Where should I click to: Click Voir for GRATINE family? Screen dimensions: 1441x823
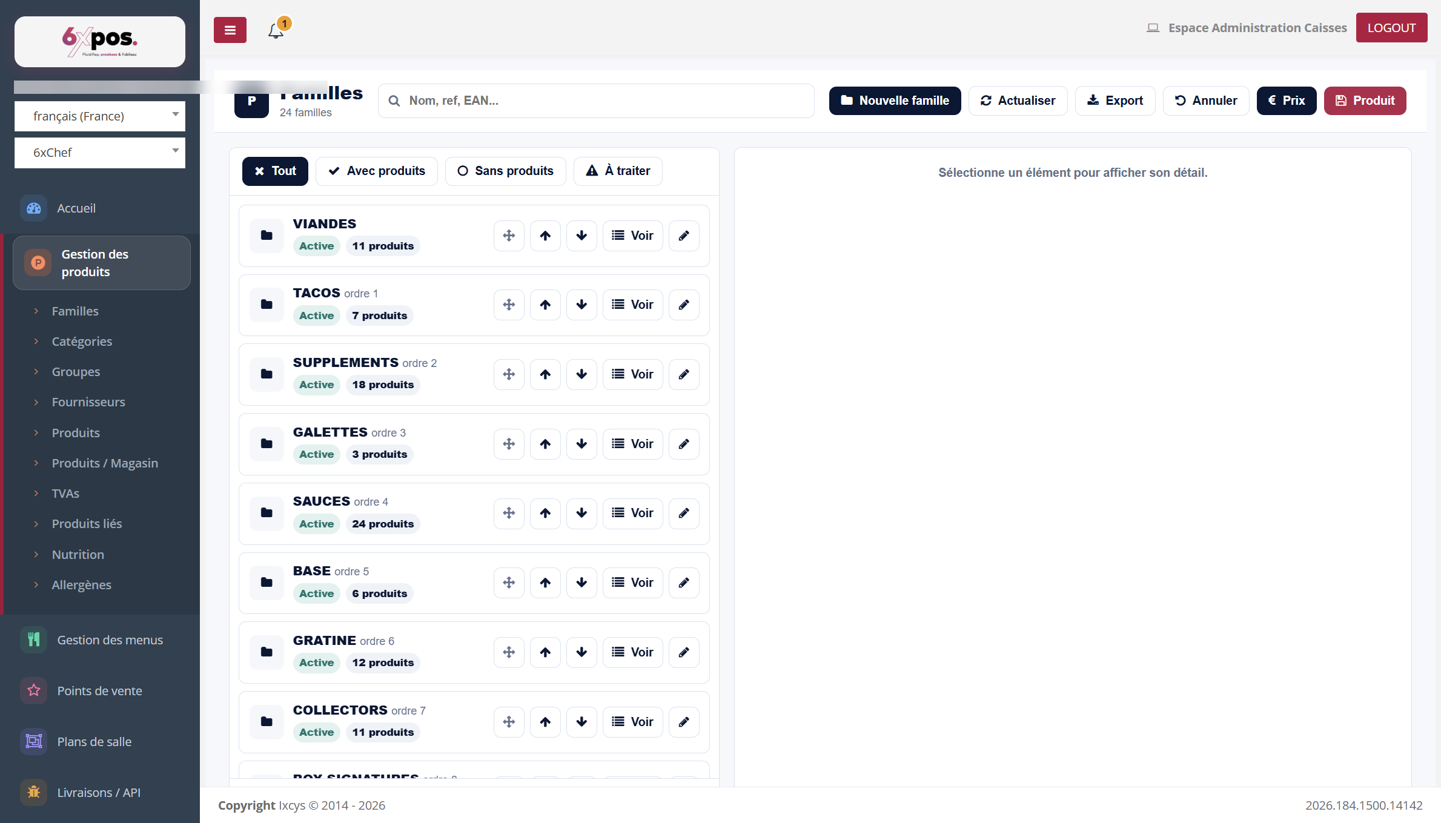(633, 652)
